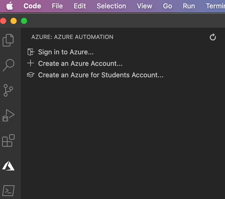Screen dimensions: 225x199
Task: Open the File menu
Action: [x=57, y=6]
